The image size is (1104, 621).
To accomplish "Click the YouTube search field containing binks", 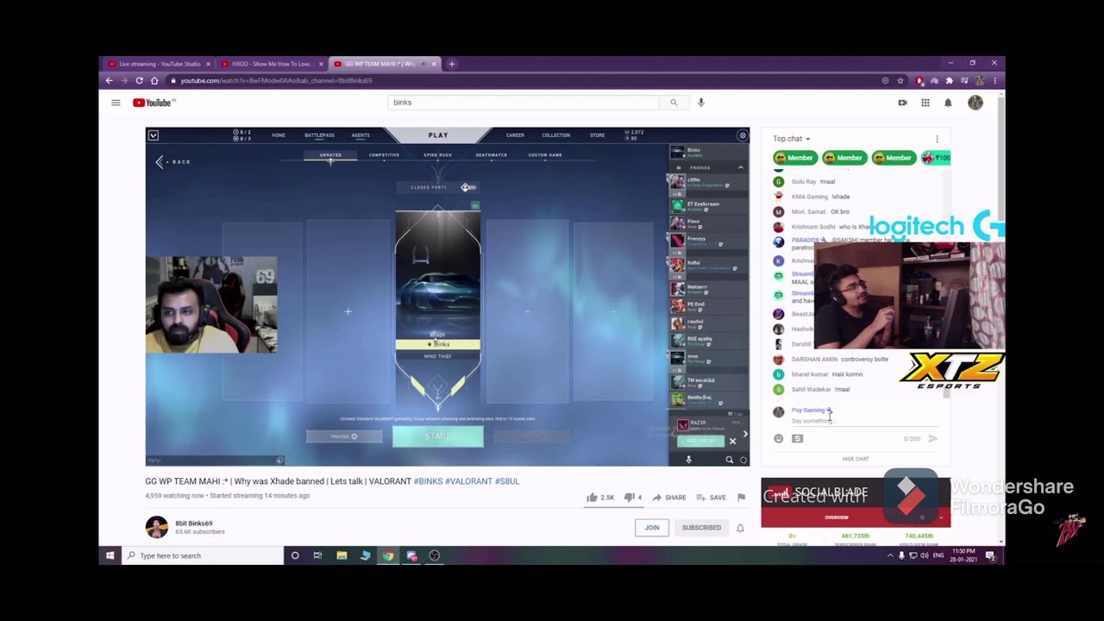I will pyautogui.click(x=524, y=103).
